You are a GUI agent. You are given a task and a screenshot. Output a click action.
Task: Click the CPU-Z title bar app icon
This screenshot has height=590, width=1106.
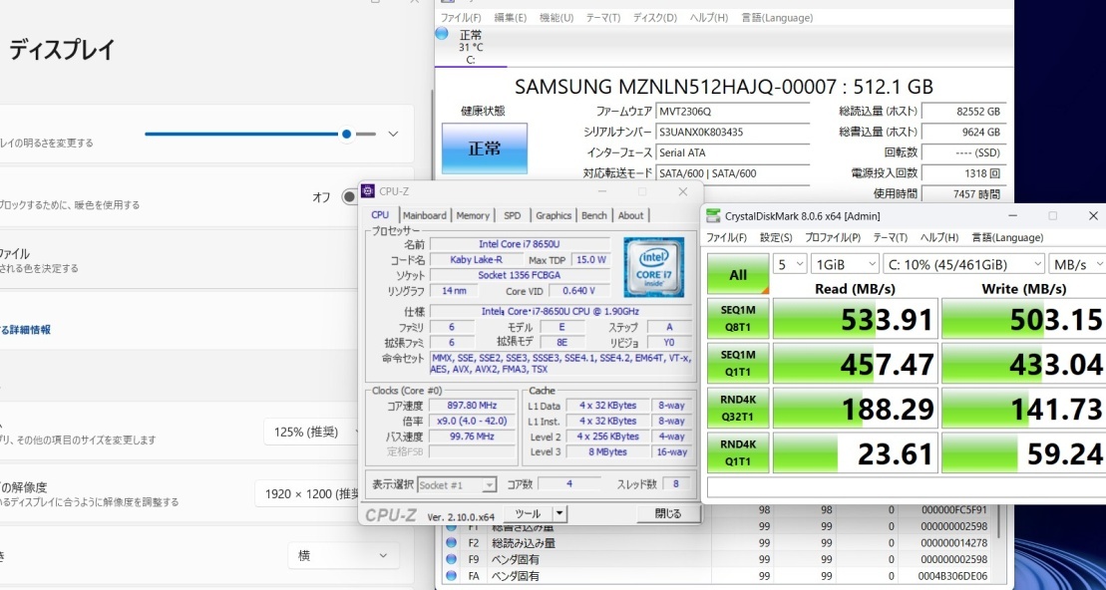pyautogui.click(x=367, y=191)
